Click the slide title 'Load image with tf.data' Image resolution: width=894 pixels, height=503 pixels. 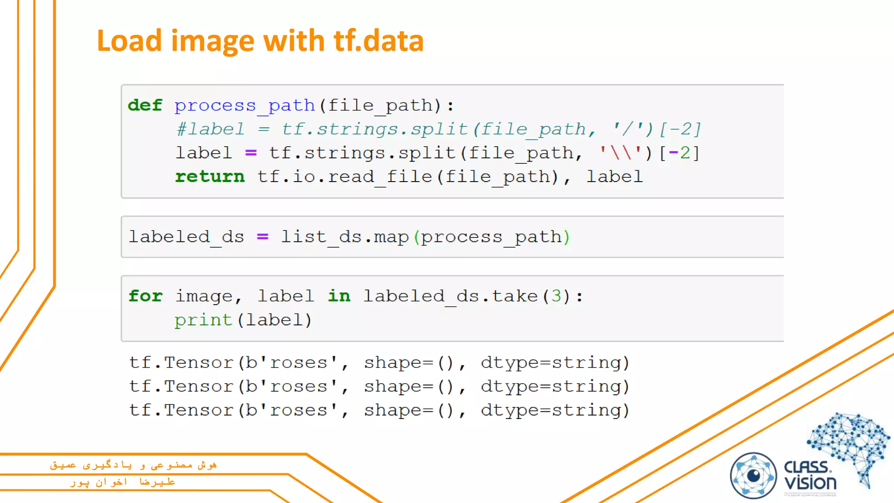pos(260,41)
